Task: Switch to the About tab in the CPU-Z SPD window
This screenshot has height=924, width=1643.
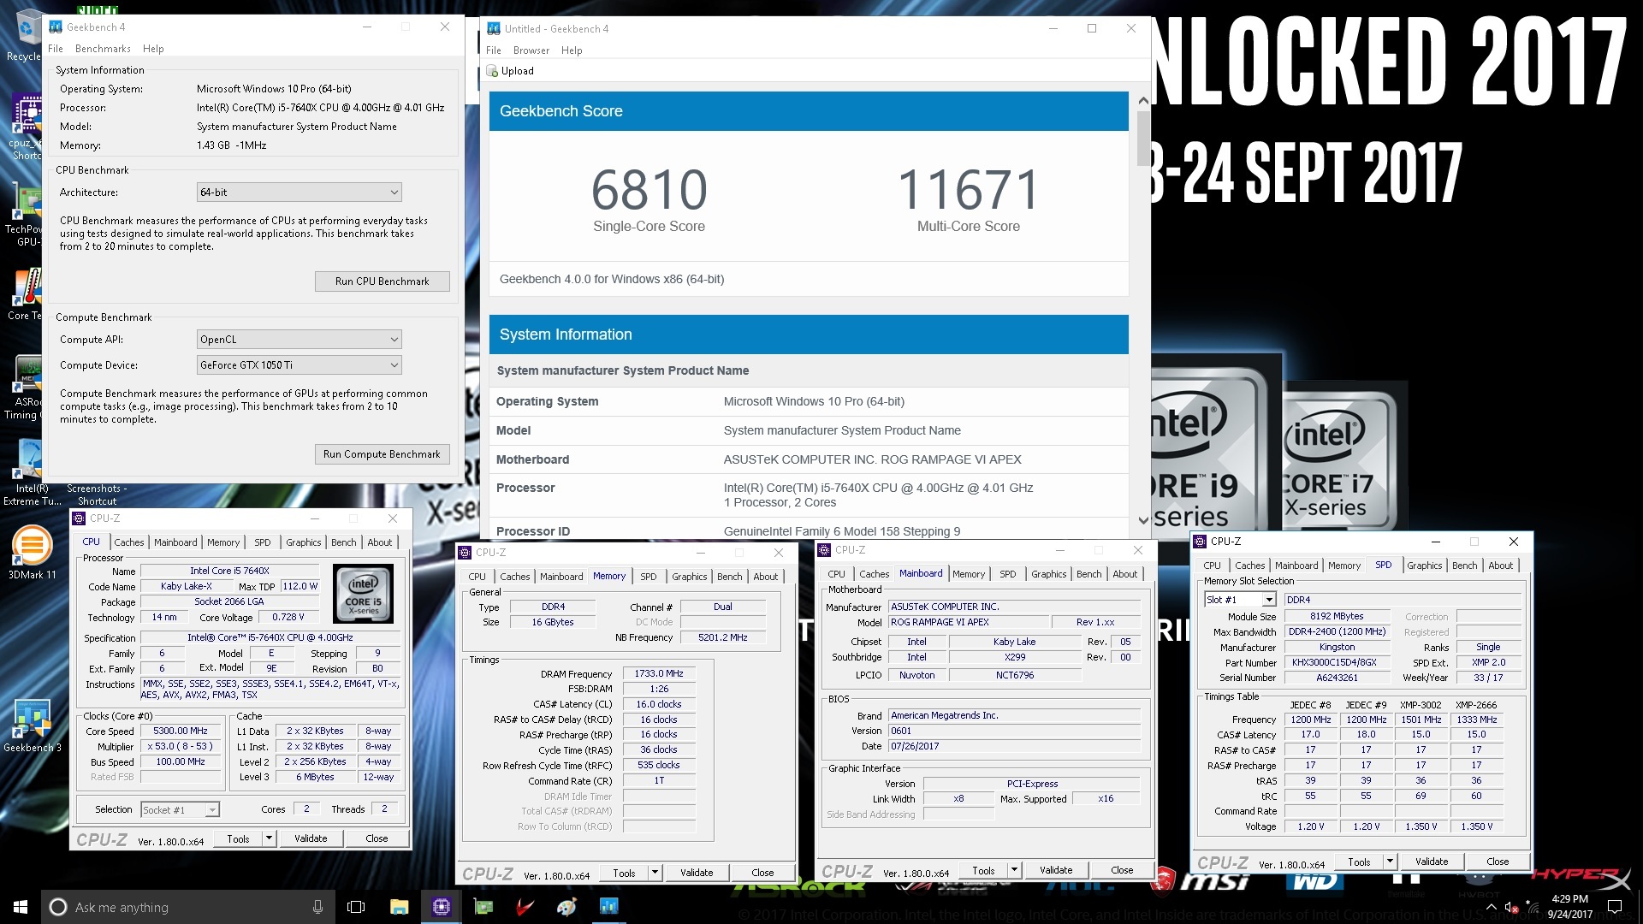Action: click(x=1500, y=566)
